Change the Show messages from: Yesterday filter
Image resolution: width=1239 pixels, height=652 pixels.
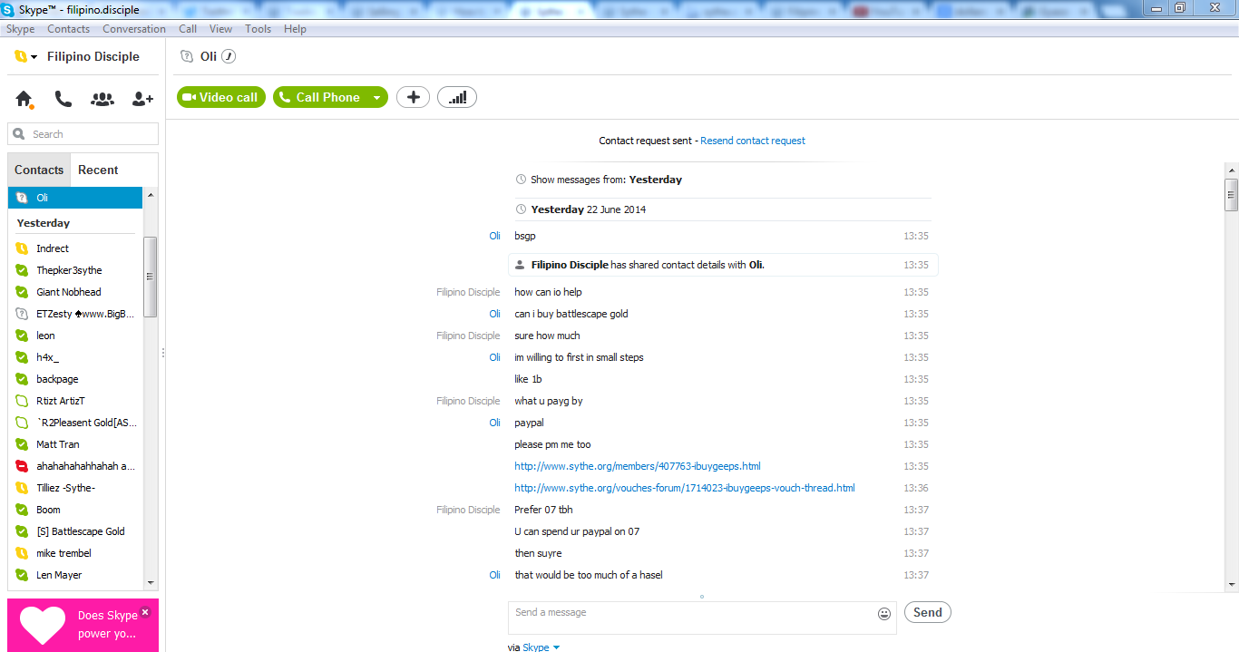point(655,180)
